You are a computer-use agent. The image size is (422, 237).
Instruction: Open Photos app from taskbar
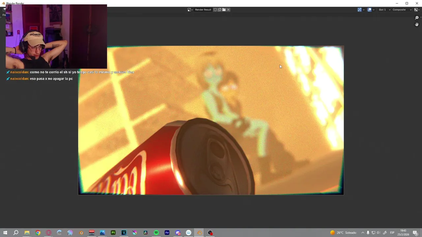pyautogui.click(x=103, y=233)
